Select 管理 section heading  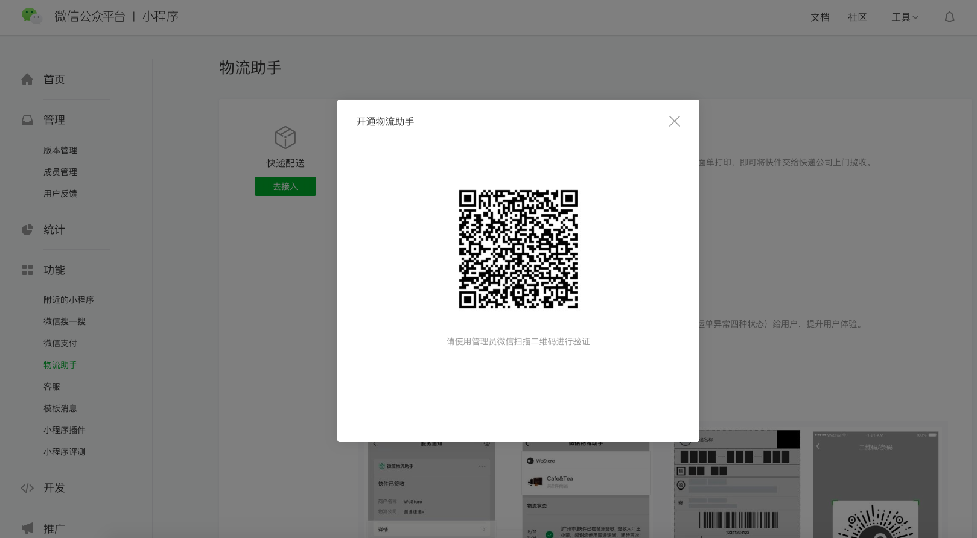click(54, 120)
